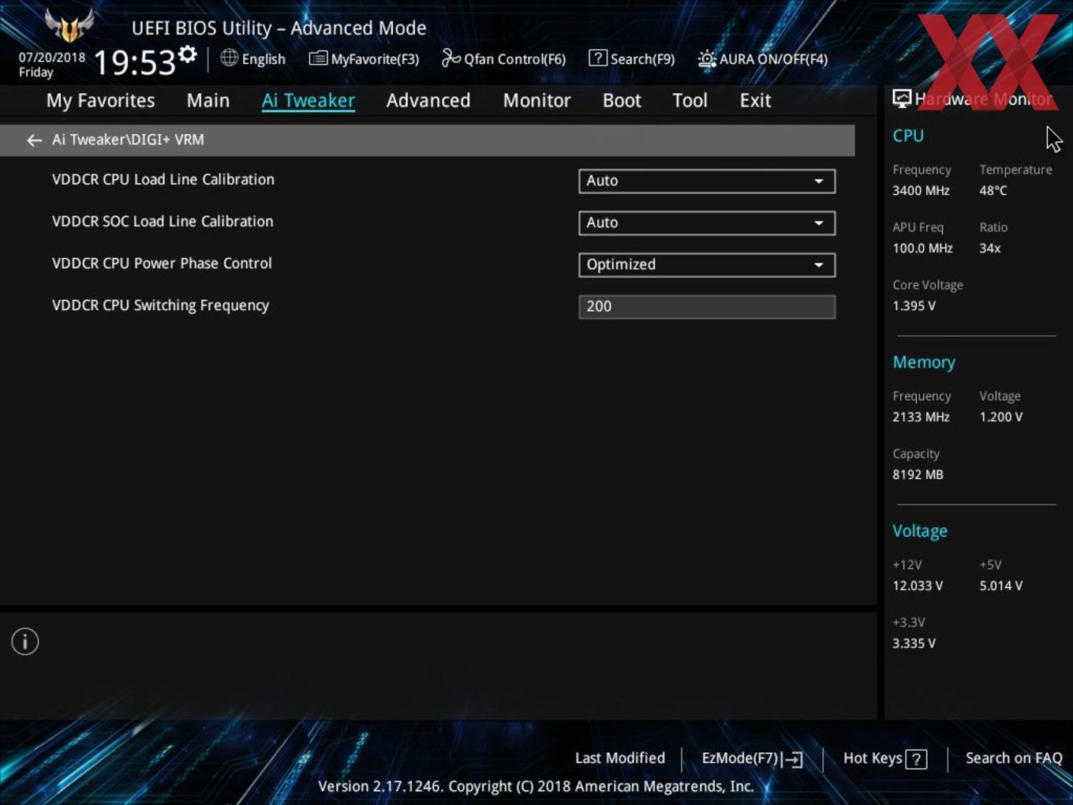Click the settings gear next to clock

[x=188, y=54]
